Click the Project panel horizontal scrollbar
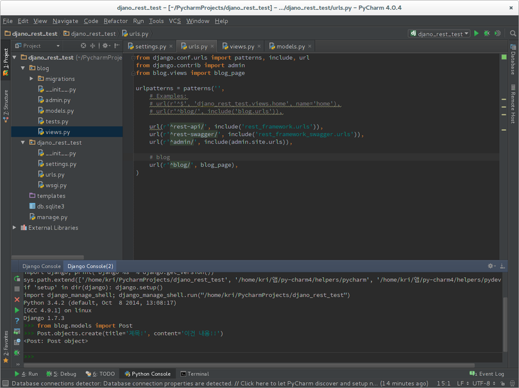 [47, 257]
